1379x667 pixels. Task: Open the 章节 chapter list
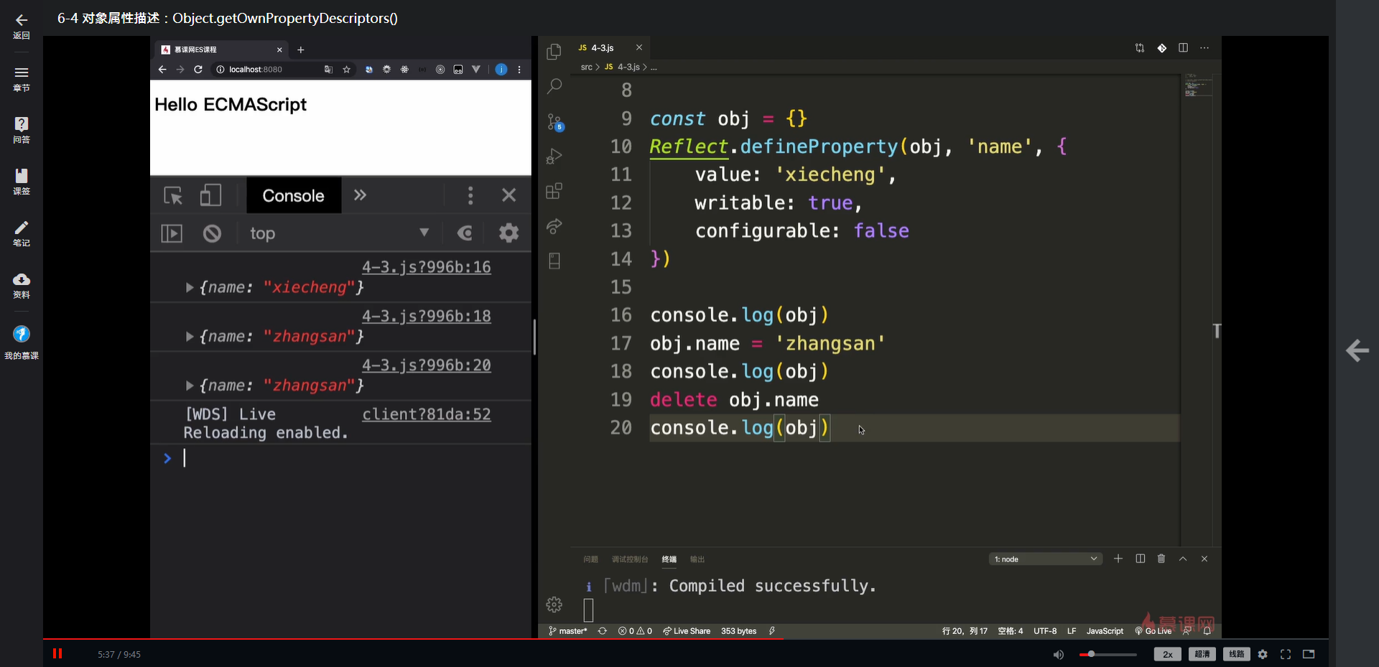(x=22, y=73)
